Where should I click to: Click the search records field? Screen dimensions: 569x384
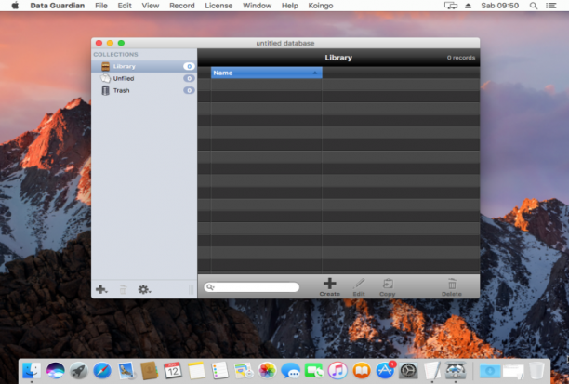pyautogui.click(x=251, y=287)
